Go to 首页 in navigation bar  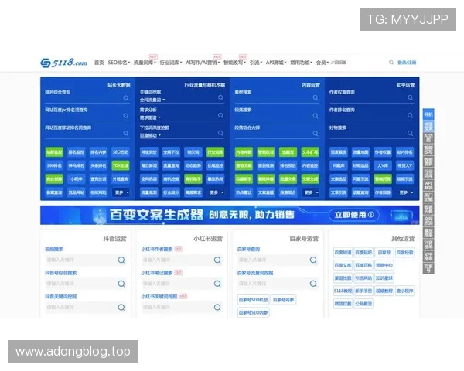99,63
